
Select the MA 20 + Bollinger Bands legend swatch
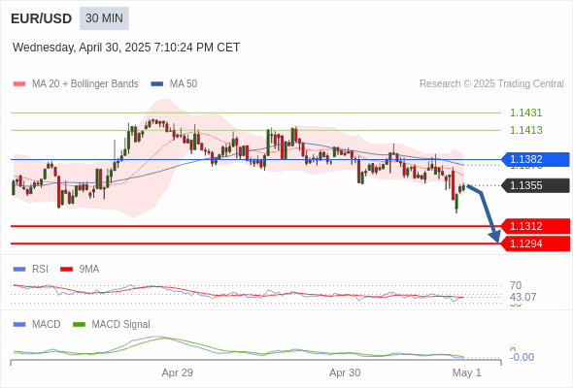tap(19, 84)
